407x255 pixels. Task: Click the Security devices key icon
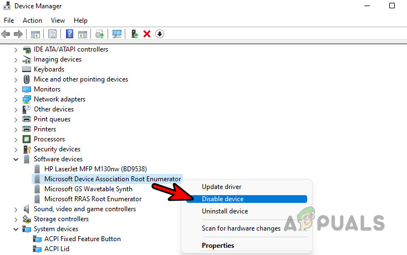click(27, 149)
